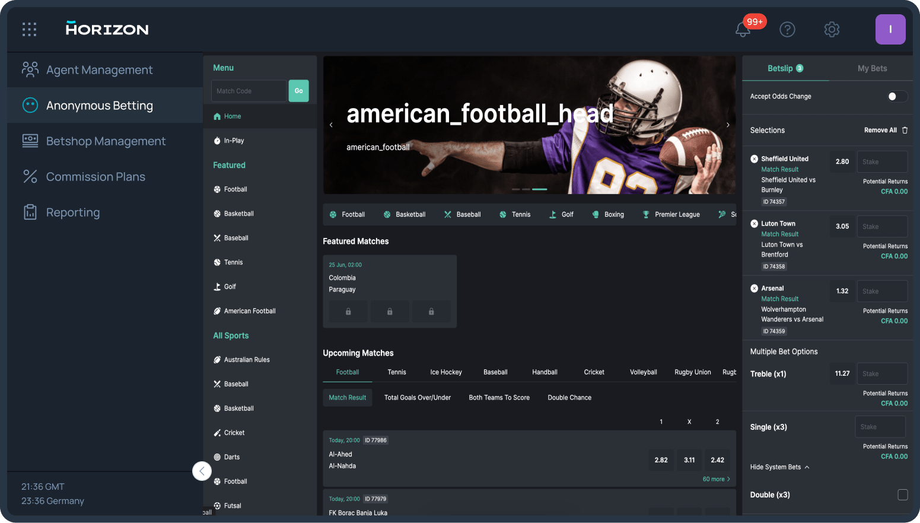Image resolution: width=920 pixels, height=523 pixels.
Task: Click the green Go button
Action: pos(298,91)
